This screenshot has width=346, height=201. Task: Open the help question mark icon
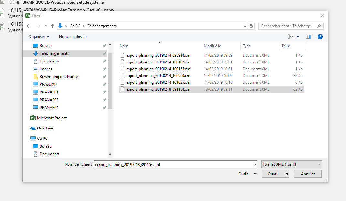320,37
